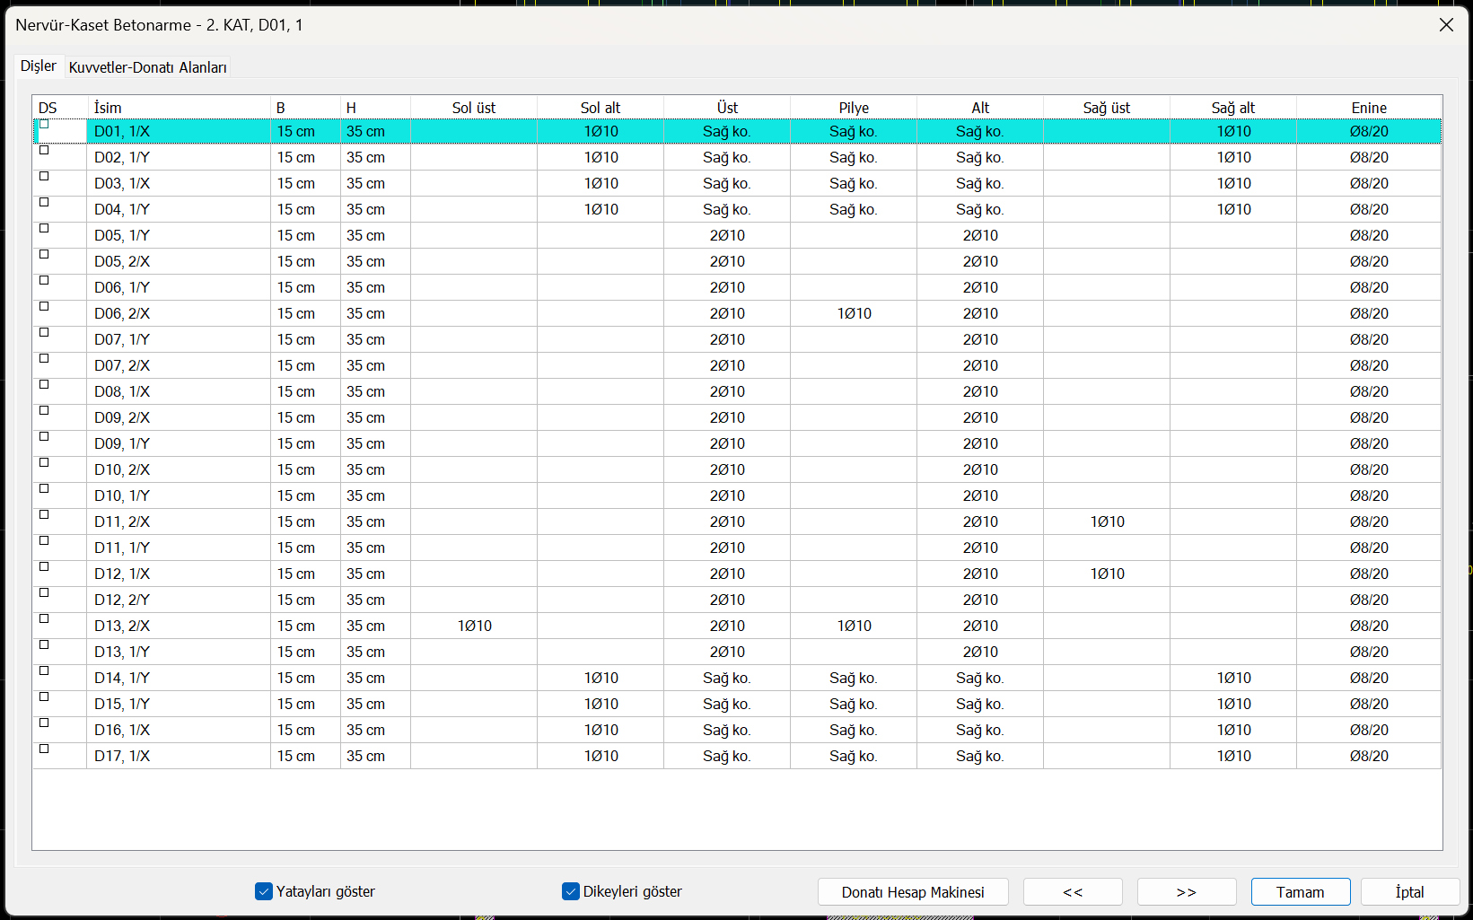Viewport: 1473px width, 920px height.
Task: Select row name D06, 2/X
Action: [179, 313]
